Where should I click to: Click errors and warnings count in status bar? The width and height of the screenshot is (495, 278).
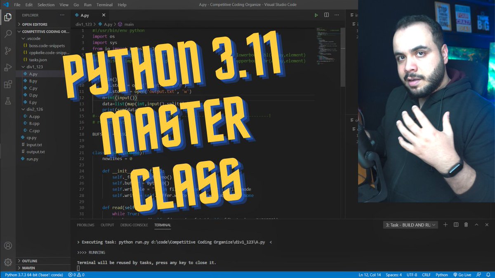[76, 275]
